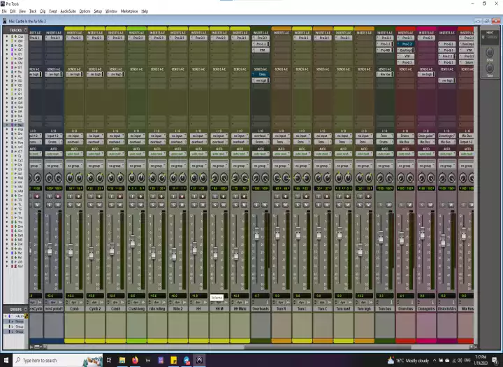Mute the Cymb 2 track
503x367 pixels.
point(99,205)
